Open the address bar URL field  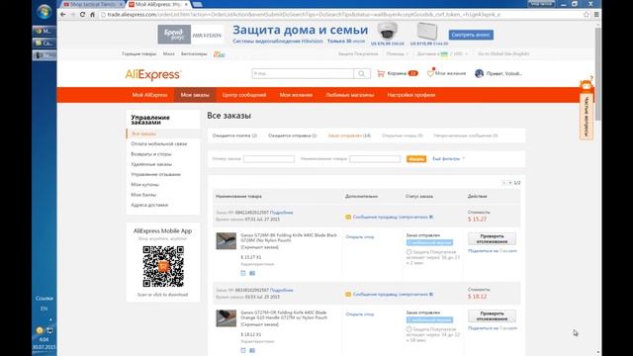point(341,15)
